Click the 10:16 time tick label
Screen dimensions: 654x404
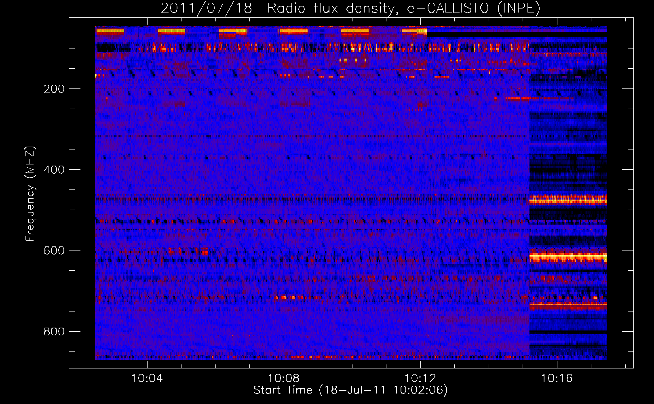click(557, 378)
